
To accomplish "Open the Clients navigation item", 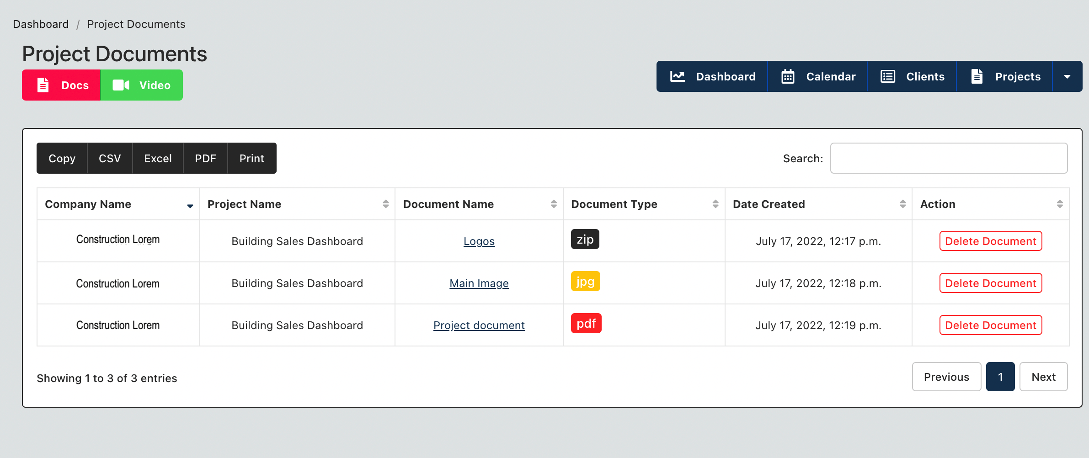I will [x=912, y=76].
